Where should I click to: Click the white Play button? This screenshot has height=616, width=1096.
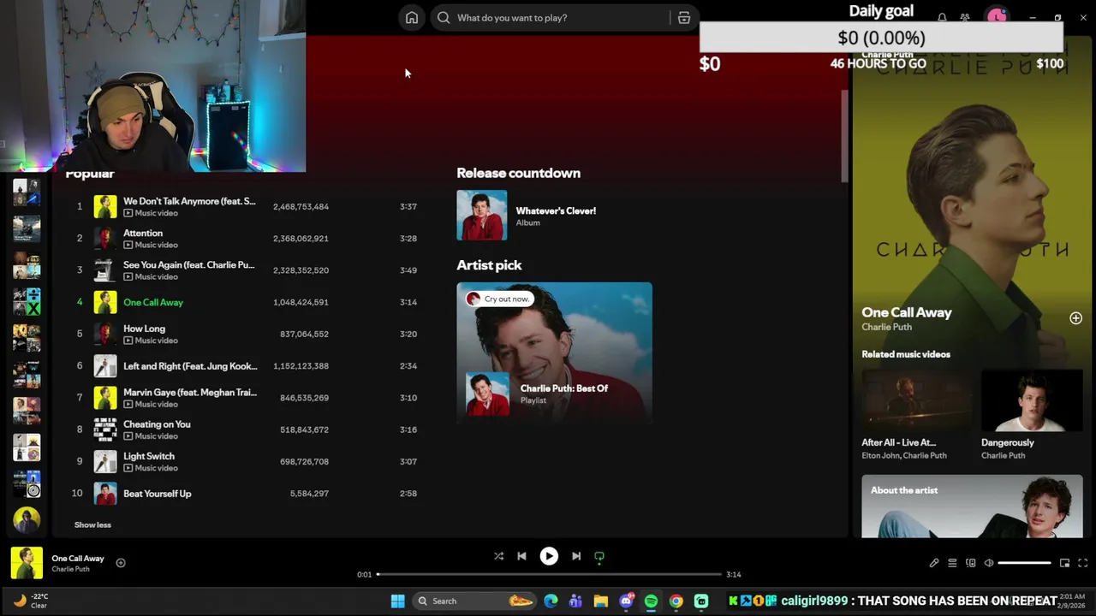pyautogui.click(x=549, y=556)
